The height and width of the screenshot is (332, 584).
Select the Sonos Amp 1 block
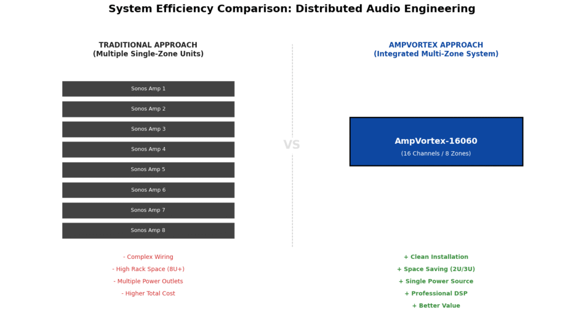(148, 88)
